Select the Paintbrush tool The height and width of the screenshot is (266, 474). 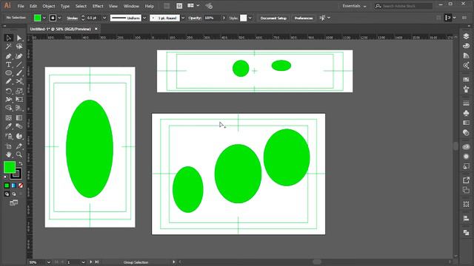click(x=19, y=73)
